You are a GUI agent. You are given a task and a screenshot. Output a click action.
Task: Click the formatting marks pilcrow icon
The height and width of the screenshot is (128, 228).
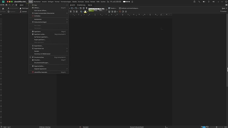point(87,8)
